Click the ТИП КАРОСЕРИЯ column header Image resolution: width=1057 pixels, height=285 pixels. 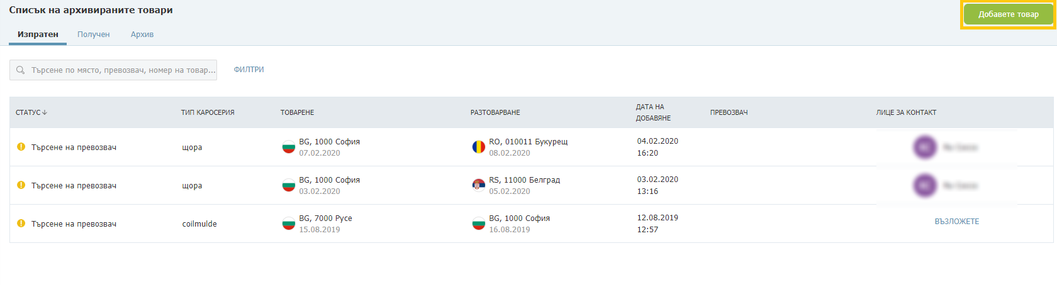pyautogui.click(x=208, y=112)
